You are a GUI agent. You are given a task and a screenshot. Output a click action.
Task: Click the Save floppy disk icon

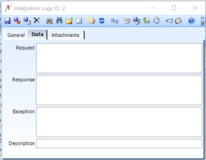(7, 21)
